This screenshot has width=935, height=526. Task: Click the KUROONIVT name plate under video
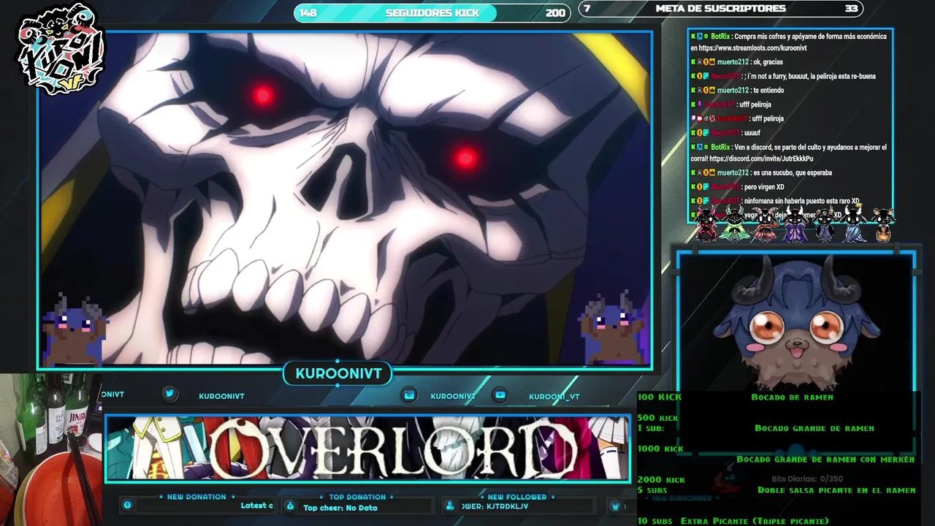(x=338, y=374)
